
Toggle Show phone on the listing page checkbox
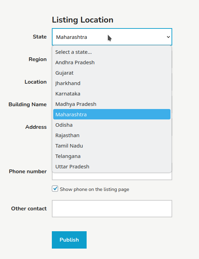[x=55, y=189]
